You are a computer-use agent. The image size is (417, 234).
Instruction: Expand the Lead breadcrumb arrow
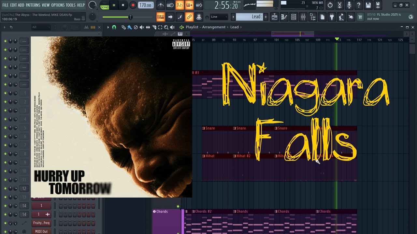pos(241,27)
